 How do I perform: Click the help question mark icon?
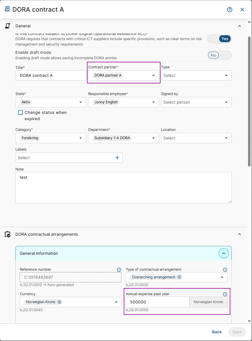coord(229,10)
